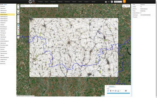Screen dimensions: 157x98
Task: Select the highlighted Кіровоградська row in list
Action: [7, 15]
